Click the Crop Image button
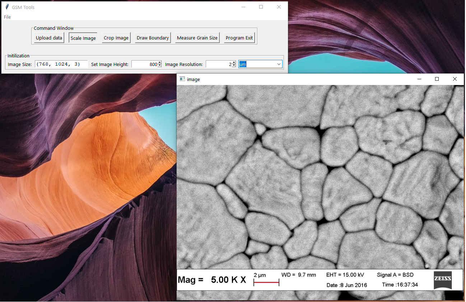Viewport: 466px width, 302px height. [x=116, y=37]
